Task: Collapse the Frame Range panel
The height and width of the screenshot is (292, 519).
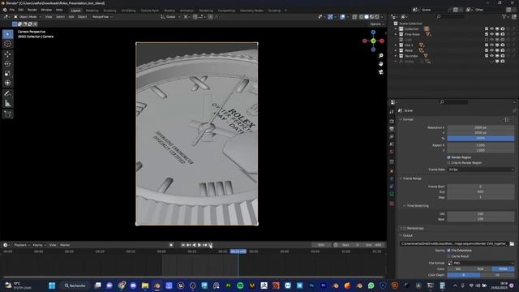Action: coord(401,178)
